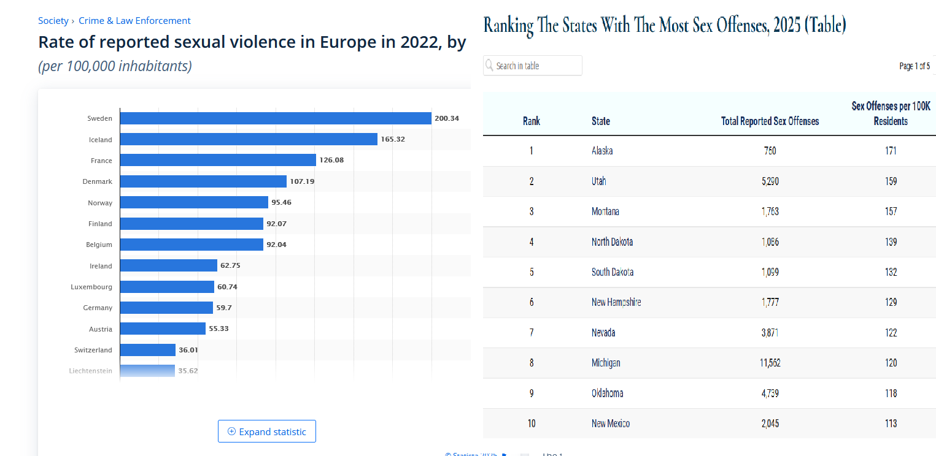Click the State column header
The width and height of the screenshot is (936, 456).
(601, 121)
